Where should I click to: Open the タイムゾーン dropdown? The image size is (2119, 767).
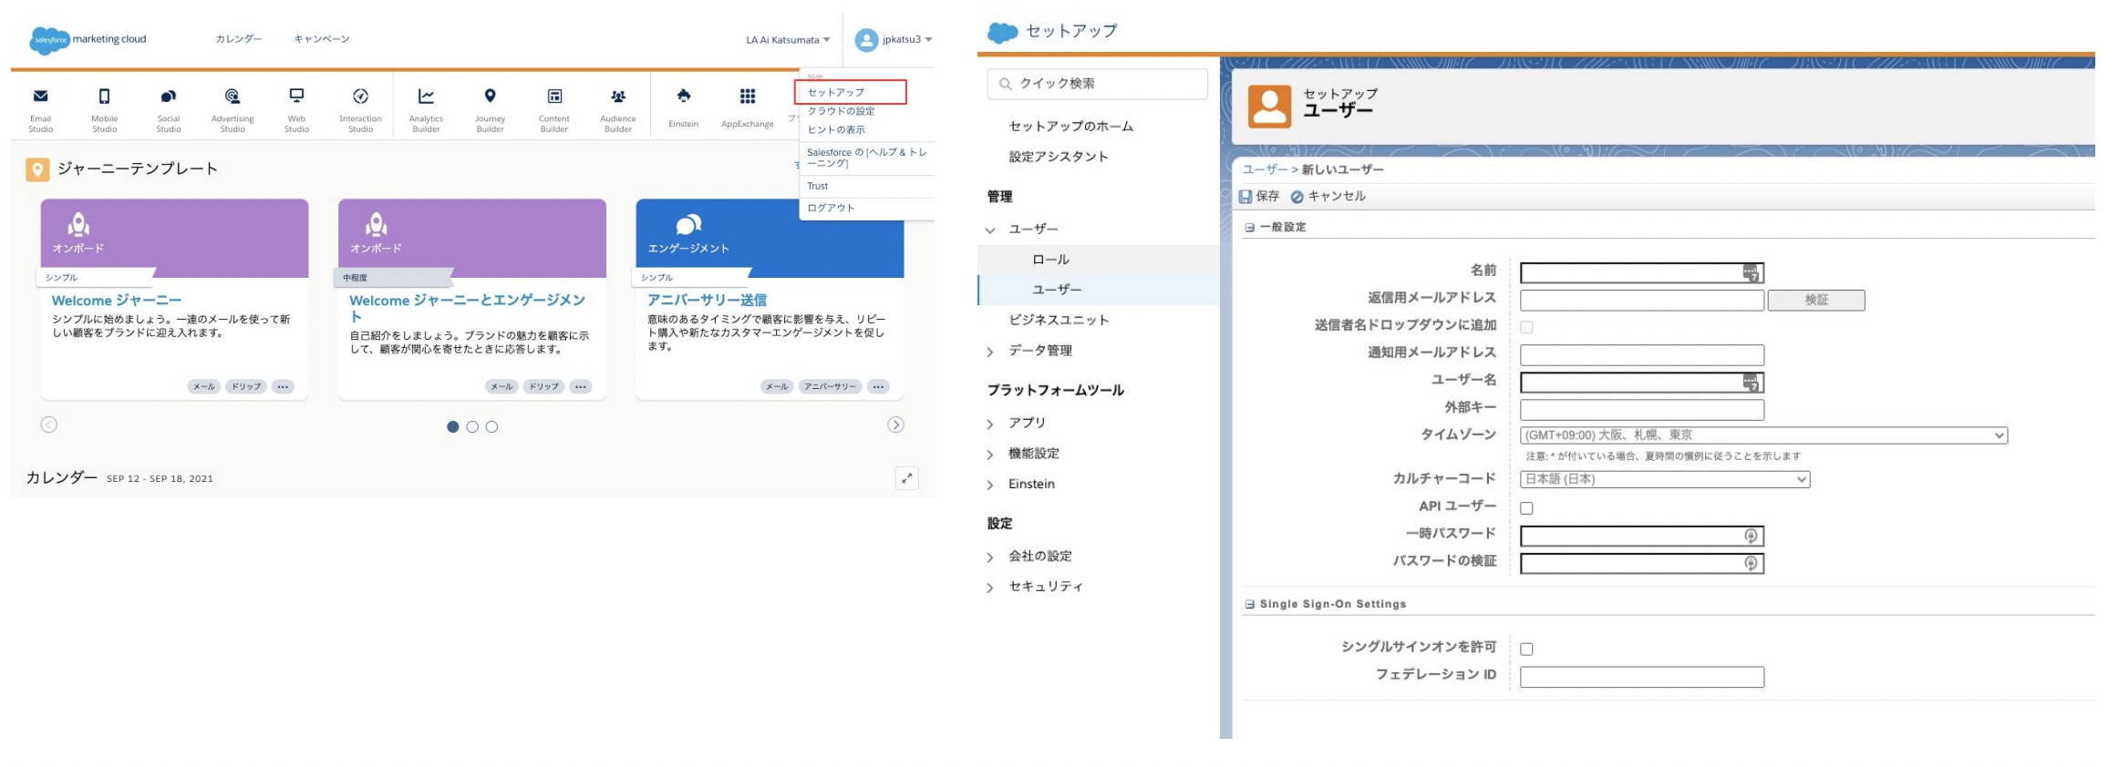(x=1763, y=435)
